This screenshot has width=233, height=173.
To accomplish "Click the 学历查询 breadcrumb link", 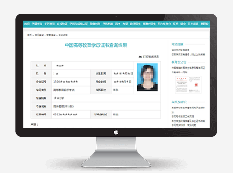I will coord(39,35).
